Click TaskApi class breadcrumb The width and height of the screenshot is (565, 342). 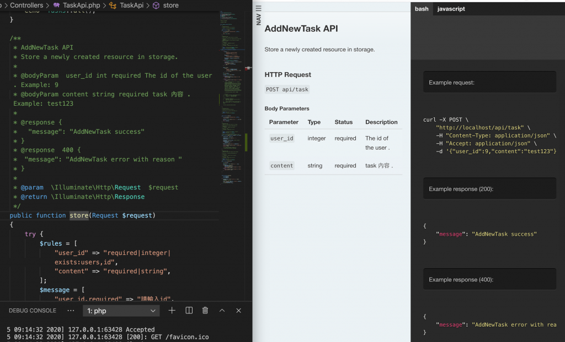131,6
